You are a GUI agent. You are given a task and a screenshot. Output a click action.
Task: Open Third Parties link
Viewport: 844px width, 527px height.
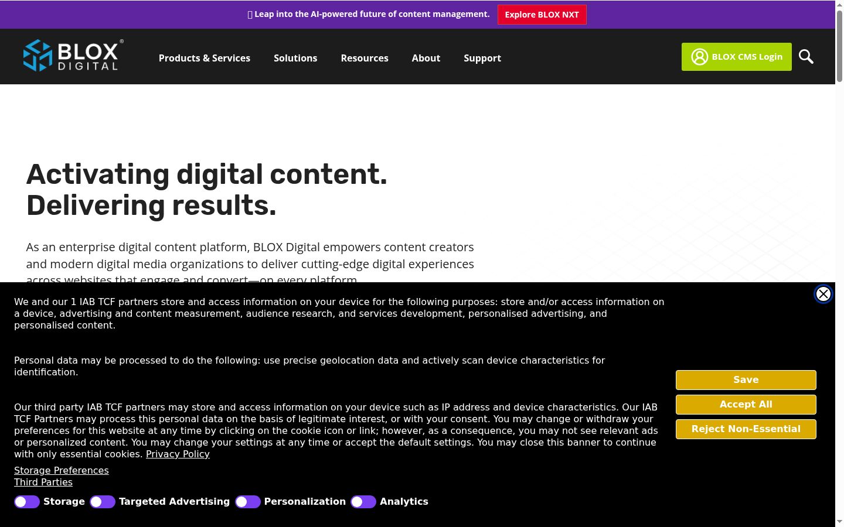tap(43, 482)
